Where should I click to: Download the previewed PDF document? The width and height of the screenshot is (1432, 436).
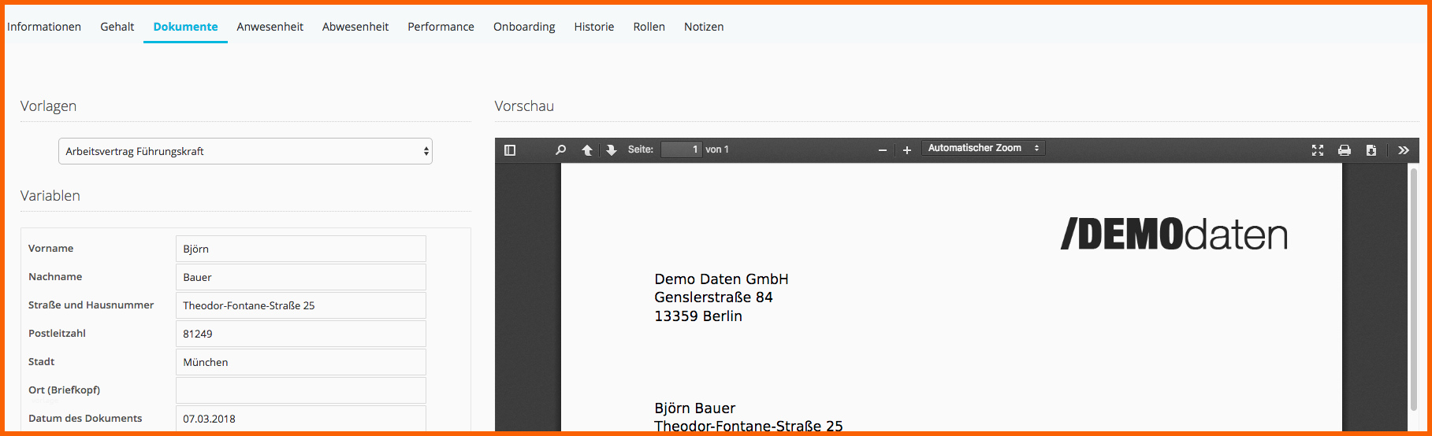tap(1371, 150)
